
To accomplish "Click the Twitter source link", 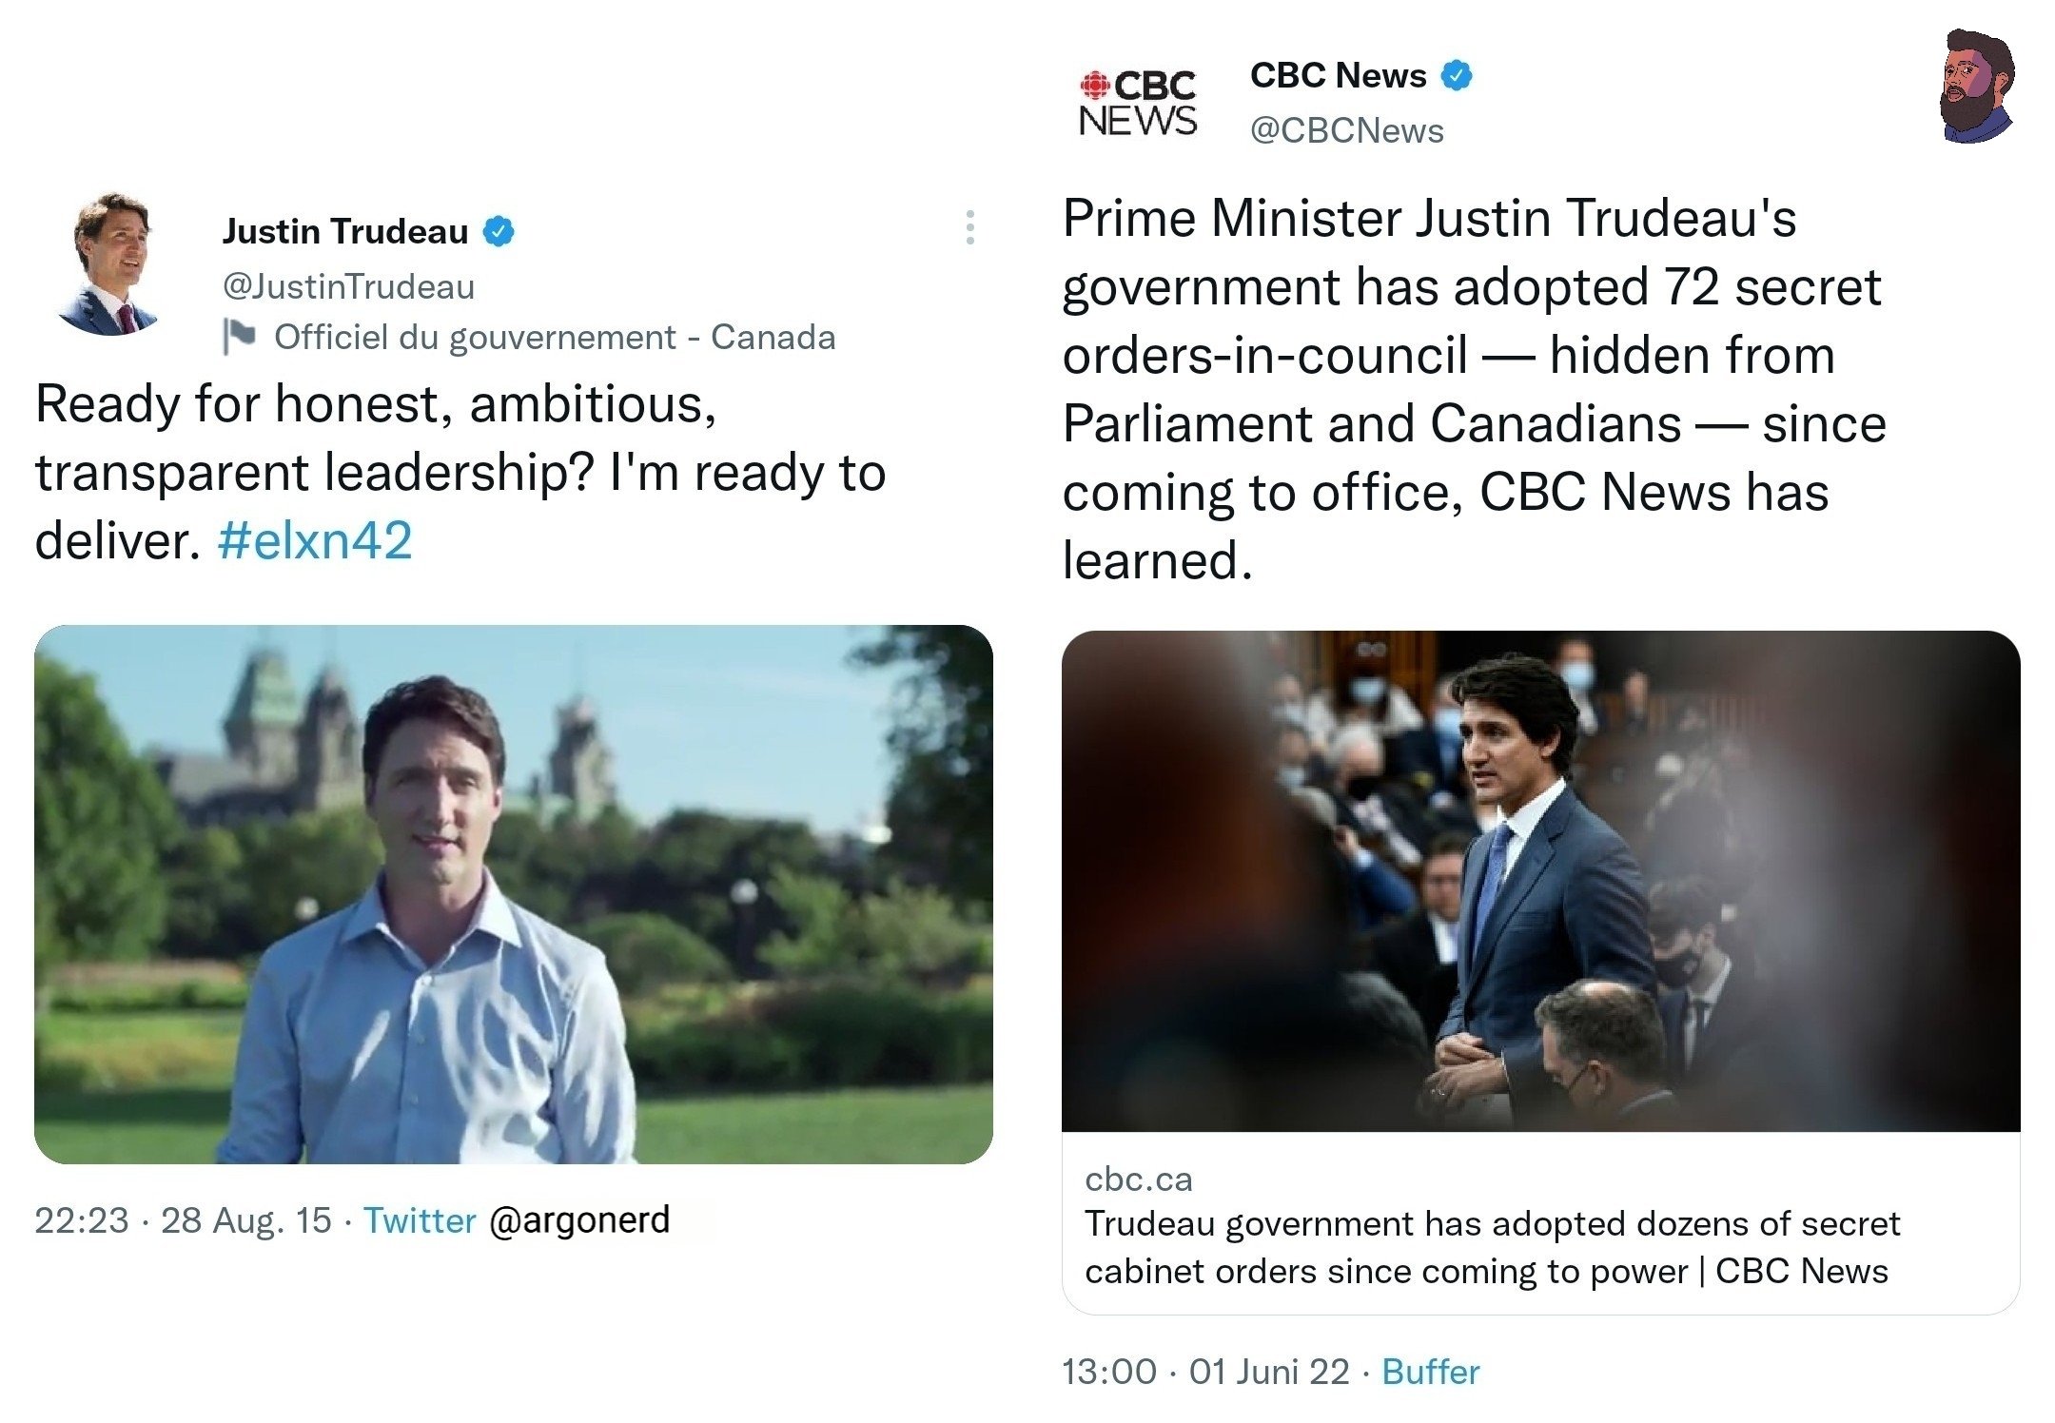I will (x=420, y=1220).
